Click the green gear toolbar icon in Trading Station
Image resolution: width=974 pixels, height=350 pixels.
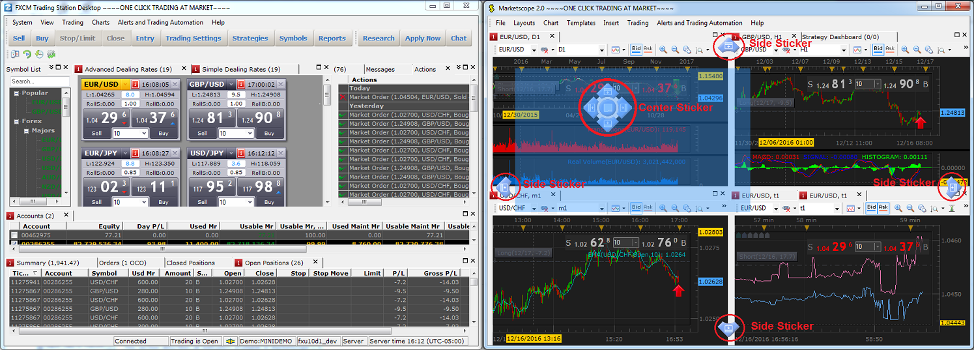coord(51,55)
